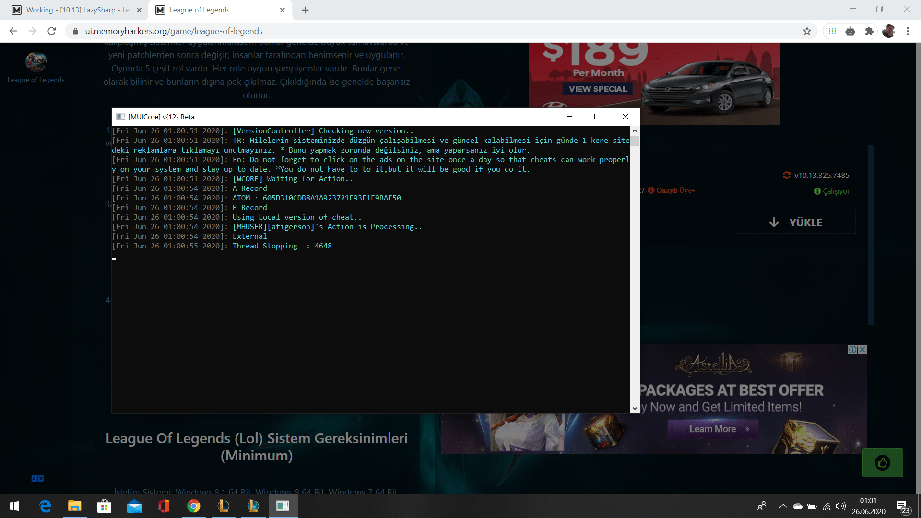
Task: Click the green info icon beside Çalışıyor
Action: pos(817,191)
